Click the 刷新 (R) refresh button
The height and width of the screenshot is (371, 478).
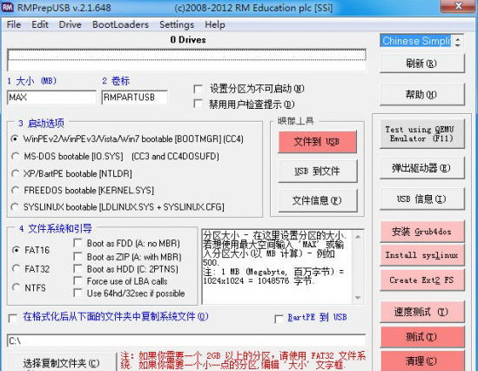point(422,64)
